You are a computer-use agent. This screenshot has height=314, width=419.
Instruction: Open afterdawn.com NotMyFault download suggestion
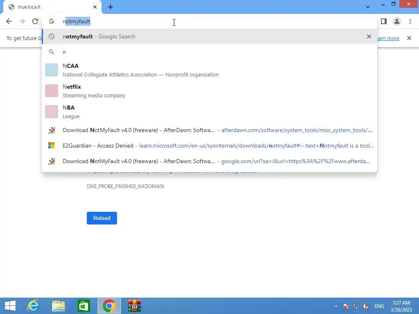(x=209, y=130)
